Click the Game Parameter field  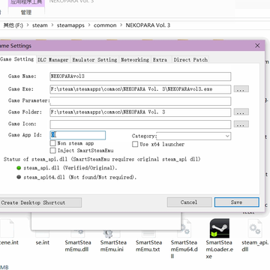tap(140, 101)
